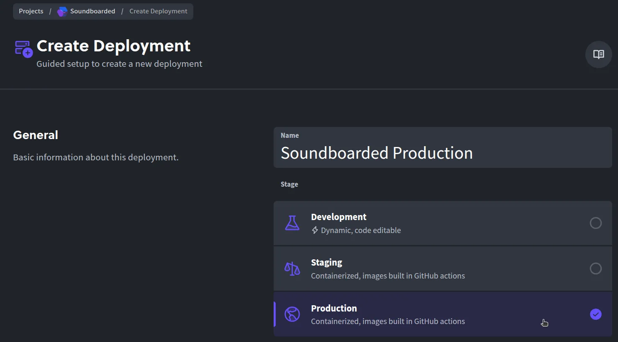Select the Staging stage radio button
Viewport: 618px width, 342px height.
[596, 269]
